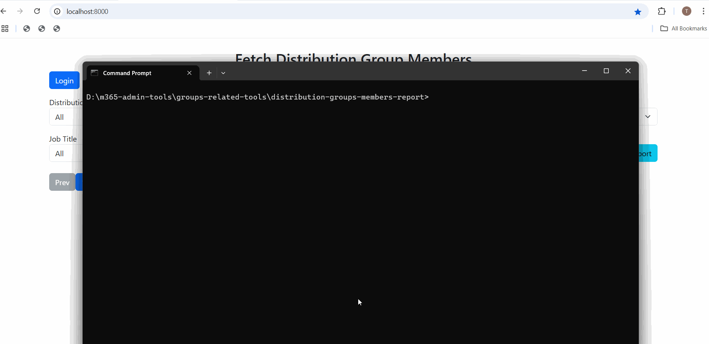This screenshot has width=709, height=344.
Task: Click the gray Prev button
Action: pyautogui.click(x=62, y=183)
